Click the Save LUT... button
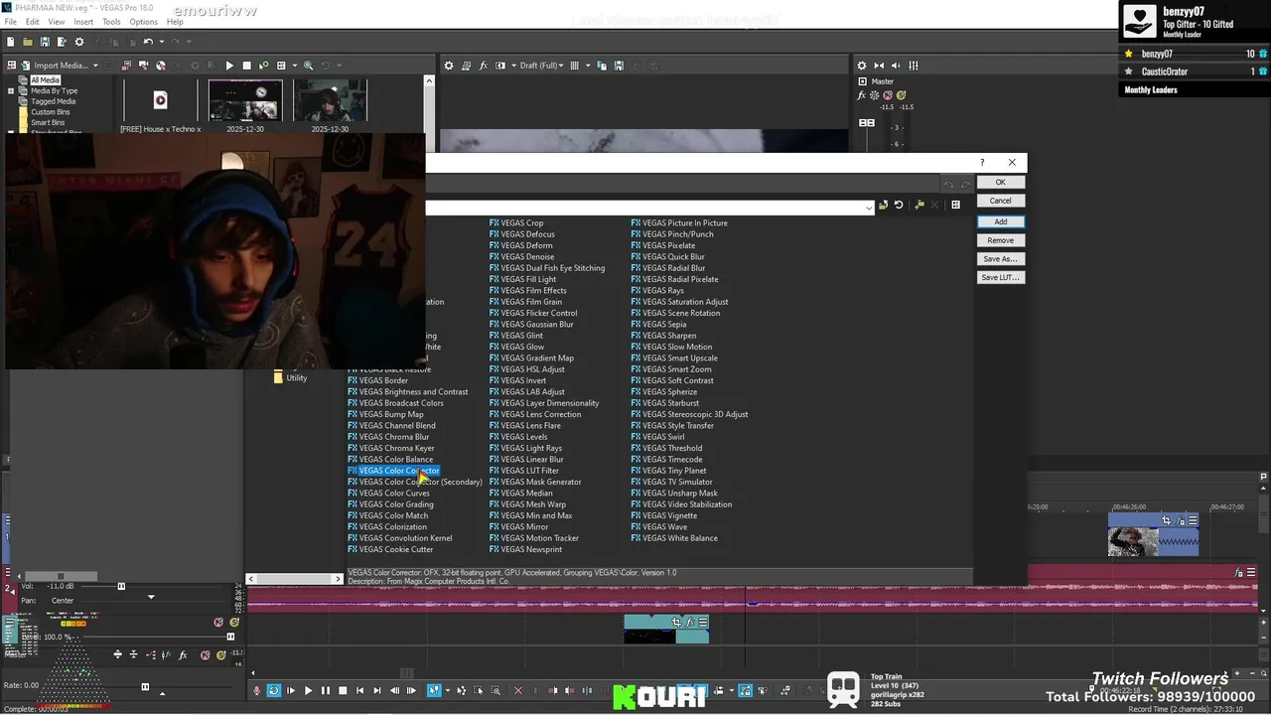Viewport: 1271px width, 715px height. (1000, 278)
